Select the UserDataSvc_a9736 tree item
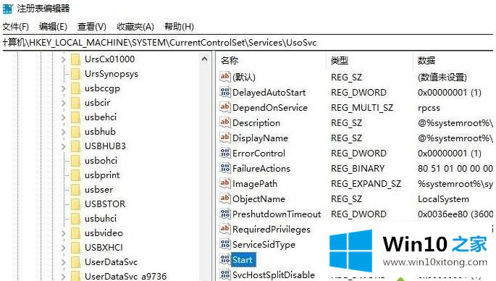 click(125, 276)
